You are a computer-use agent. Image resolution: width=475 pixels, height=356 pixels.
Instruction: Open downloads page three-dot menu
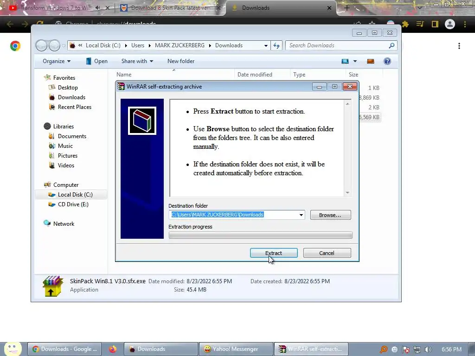459,46
